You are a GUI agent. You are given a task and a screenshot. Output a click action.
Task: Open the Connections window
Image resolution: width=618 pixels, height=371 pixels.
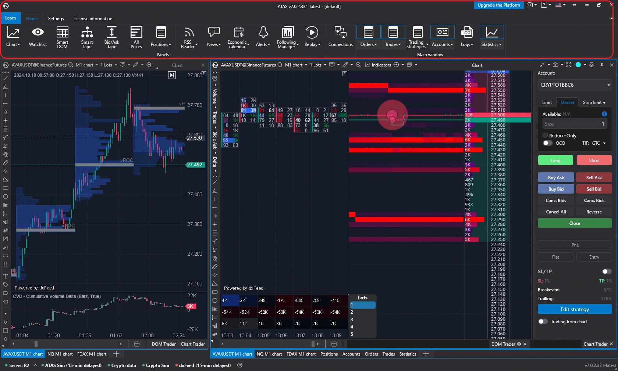[340, 37]
